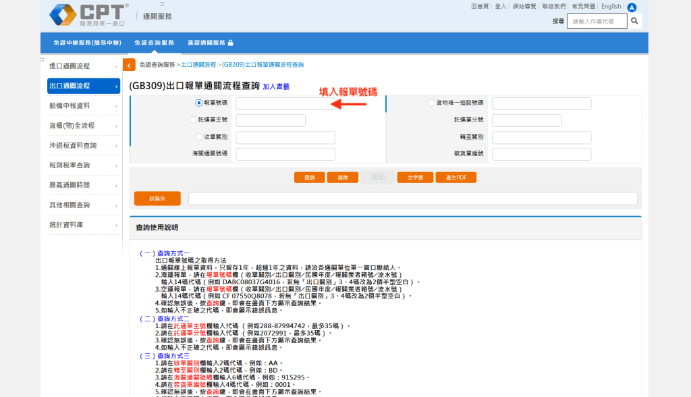Image resolution: width=691 pixels, height=397 pixels.
Task: Expand the 稅則稅率查詢 sidebar item
Action: 84,165
